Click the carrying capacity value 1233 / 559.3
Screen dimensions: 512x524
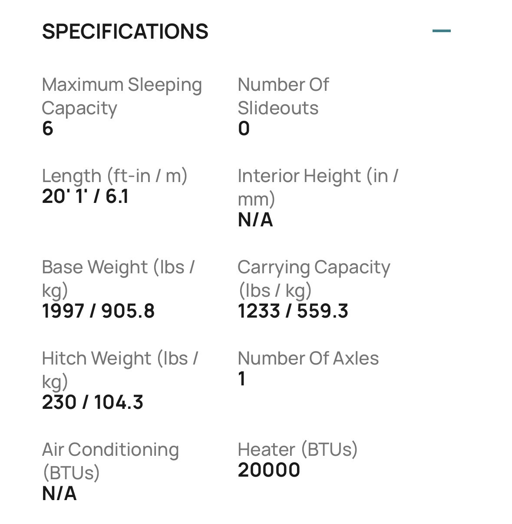click(293, 311)
